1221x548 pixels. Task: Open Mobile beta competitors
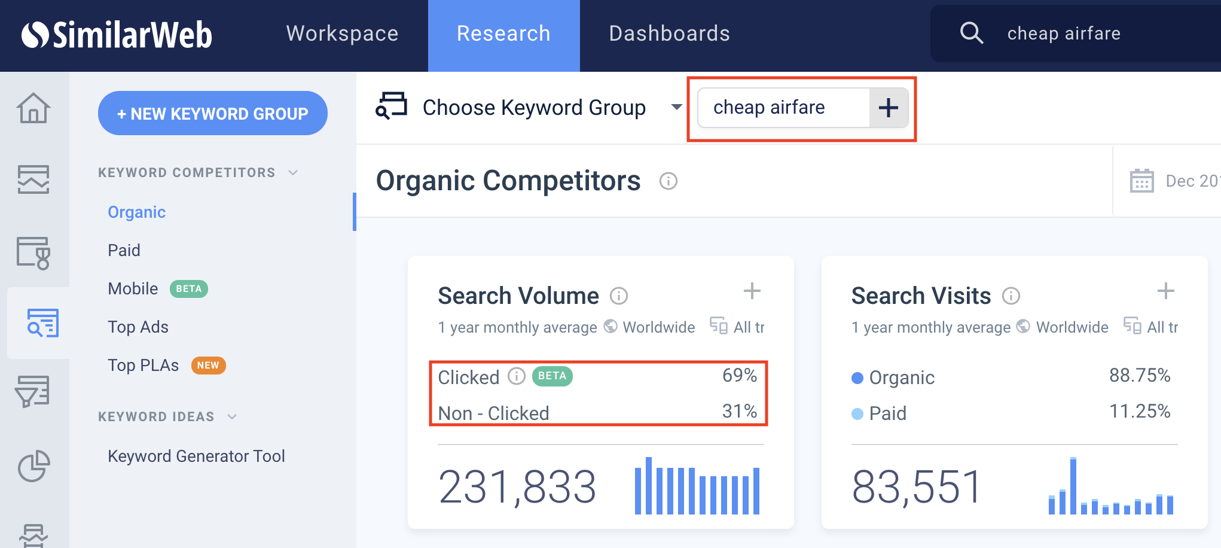pos(133,288)
